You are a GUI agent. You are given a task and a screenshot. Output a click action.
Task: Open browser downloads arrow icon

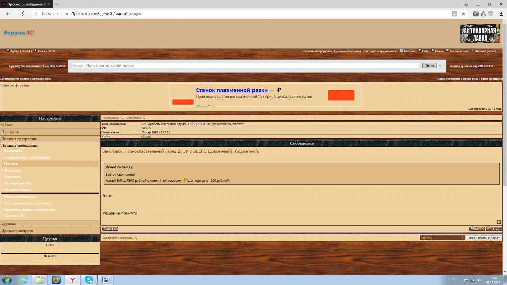click(x=501, y=14)
